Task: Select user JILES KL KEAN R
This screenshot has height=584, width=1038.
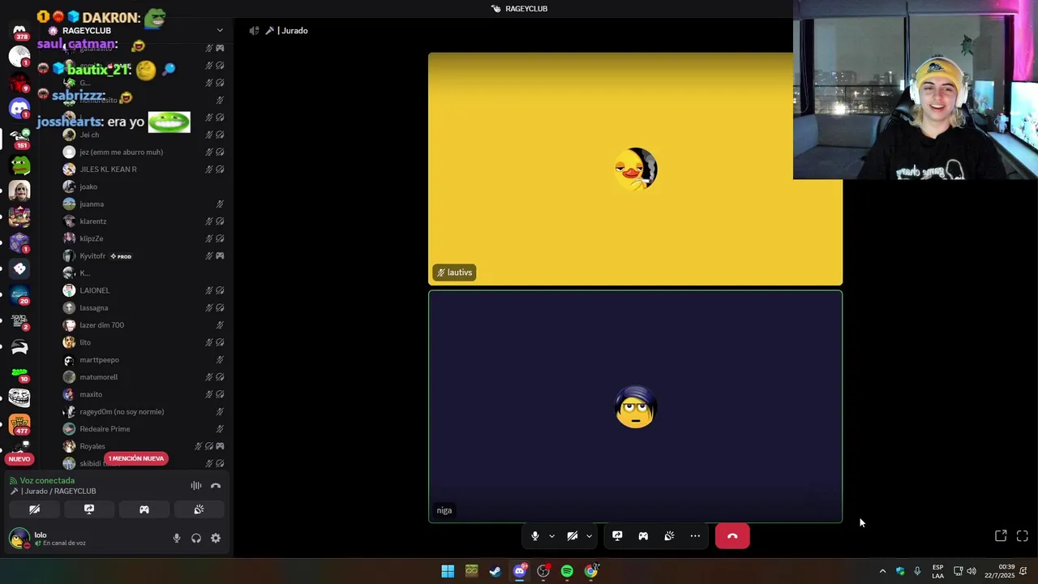Action: (108, 170)
